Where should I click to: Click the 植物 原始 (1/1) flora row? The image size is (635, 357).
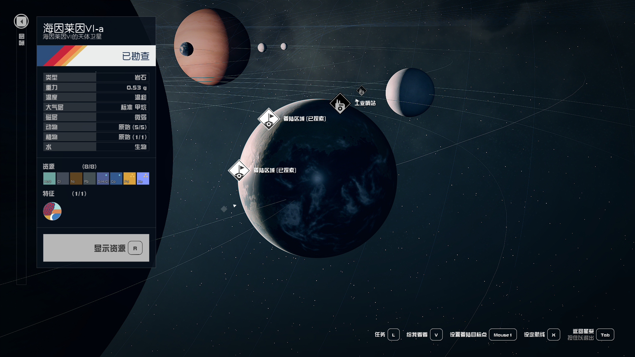(96, 137)
